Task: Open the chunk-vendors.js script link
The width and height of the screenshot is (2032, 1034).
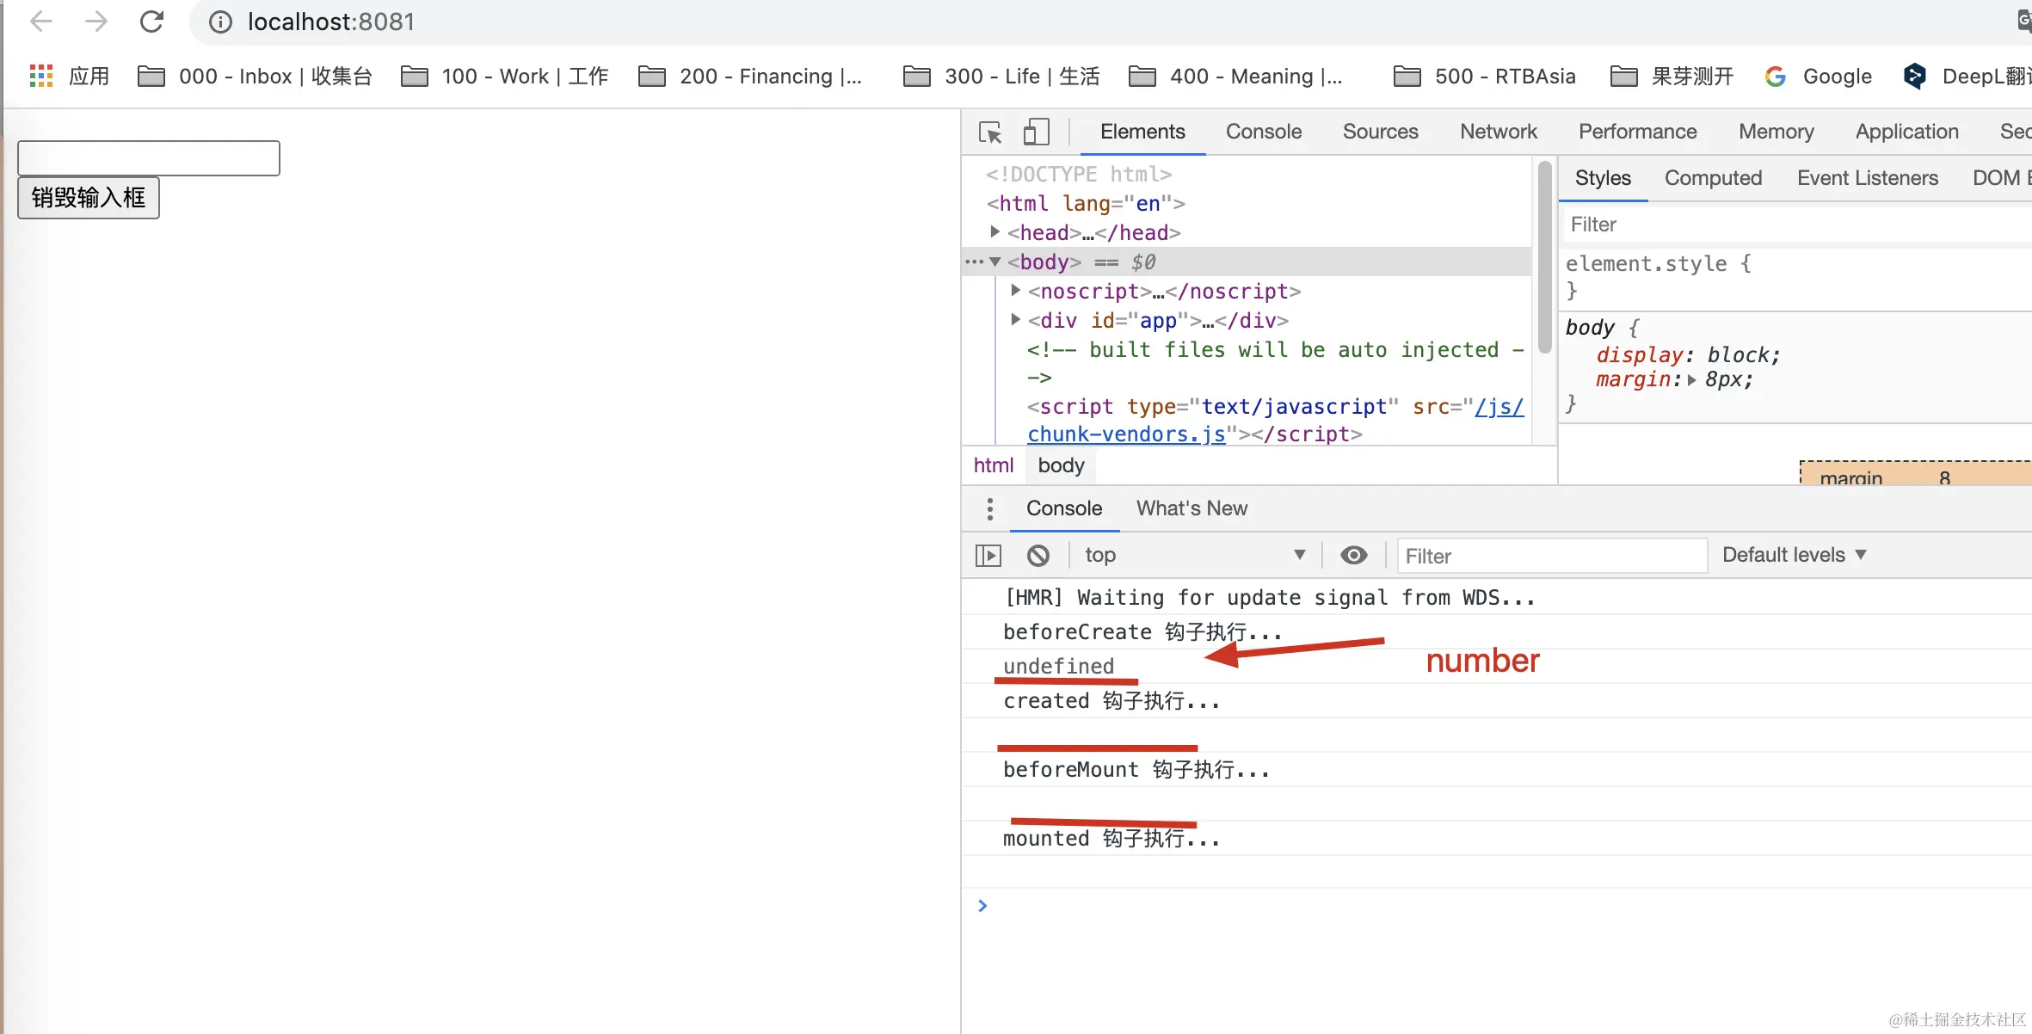Action: click(1125, 434)
